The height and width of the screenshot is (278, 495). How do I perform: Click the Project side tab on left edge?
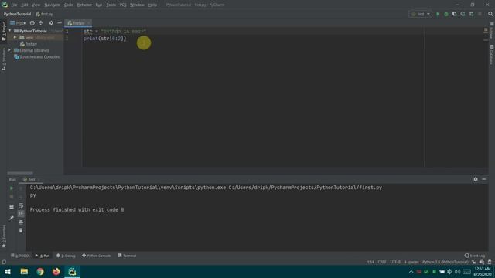4,31
